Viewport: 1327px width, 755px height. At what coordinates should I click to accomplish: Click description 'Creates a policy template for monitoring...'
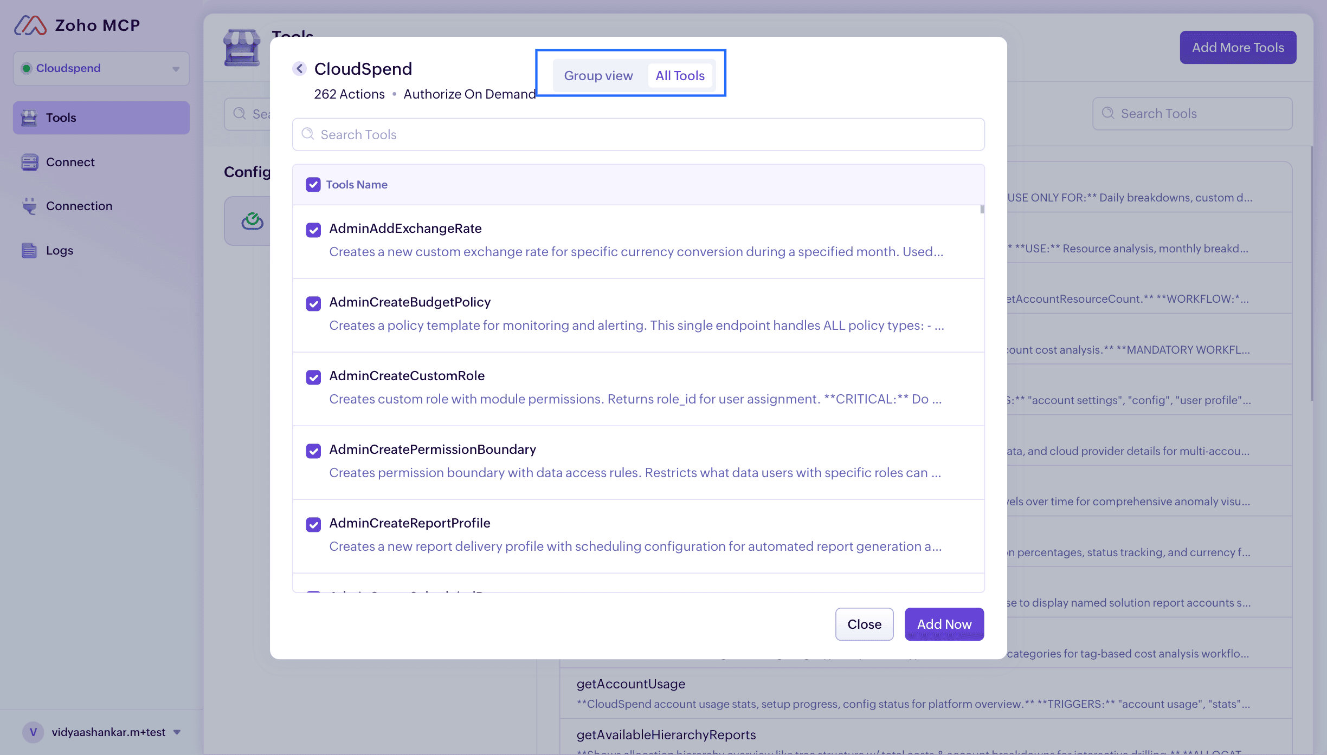636,326
